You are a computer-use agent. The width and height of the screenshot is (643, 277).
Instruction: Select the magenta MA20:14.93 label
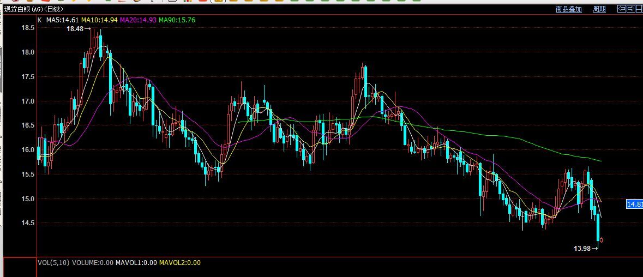138,20
